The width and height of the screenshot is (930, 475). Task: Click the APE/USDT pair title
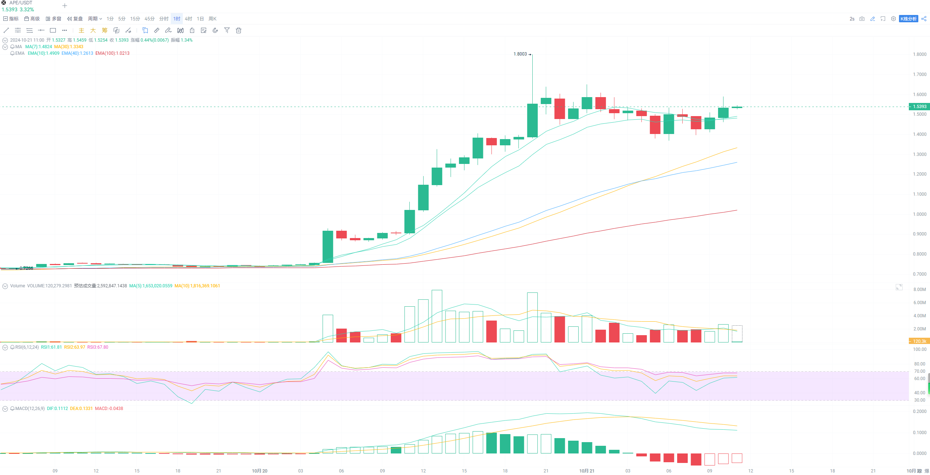pyautogui.click(x=21, y=3)
